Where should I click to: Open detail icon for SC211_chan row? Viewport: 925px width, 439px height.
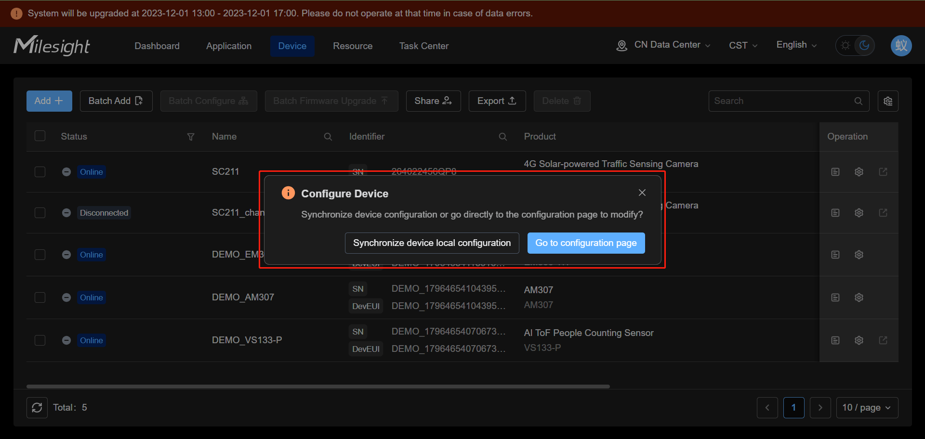coord(835,213)
